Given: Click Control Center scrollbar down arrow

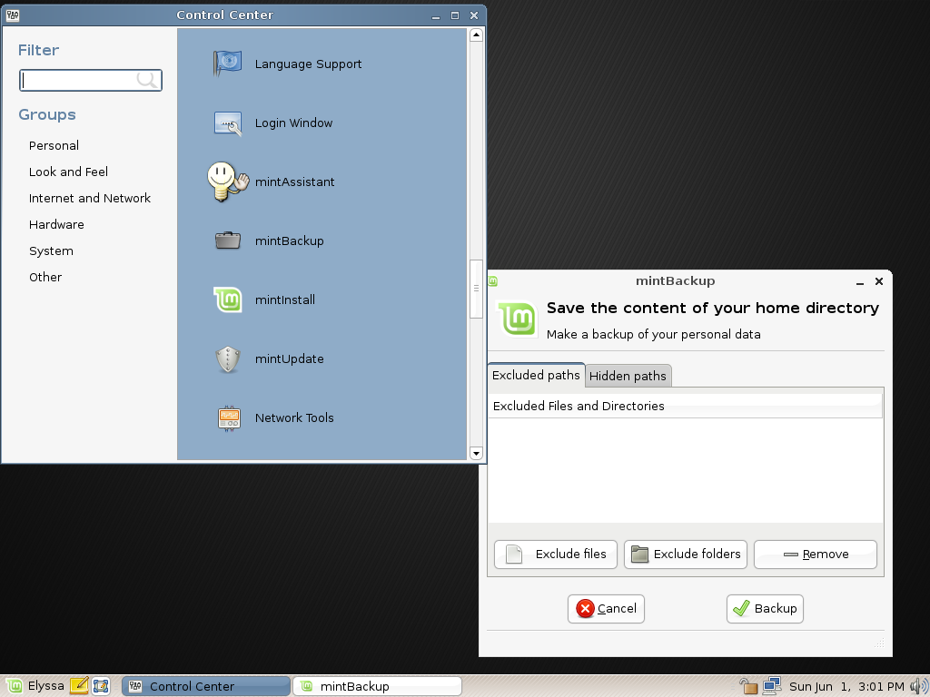Looking at the screenshot, I should pyautogui.click(x=476, y=454).
